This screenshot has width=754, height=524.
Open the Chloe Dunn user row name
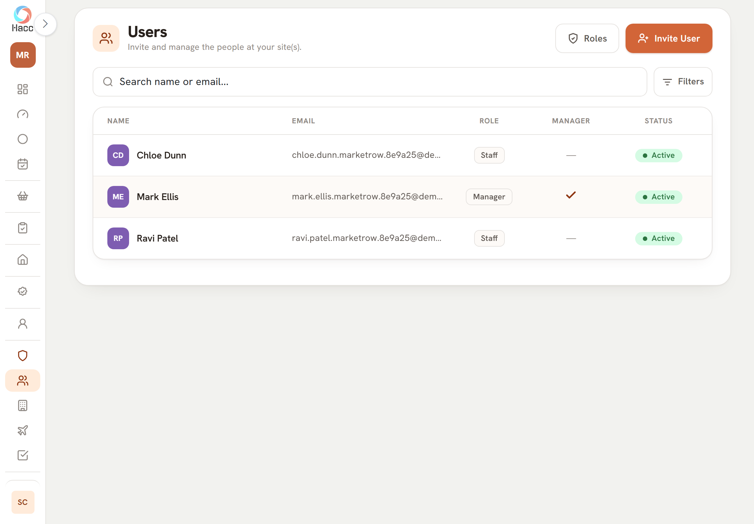161,155
